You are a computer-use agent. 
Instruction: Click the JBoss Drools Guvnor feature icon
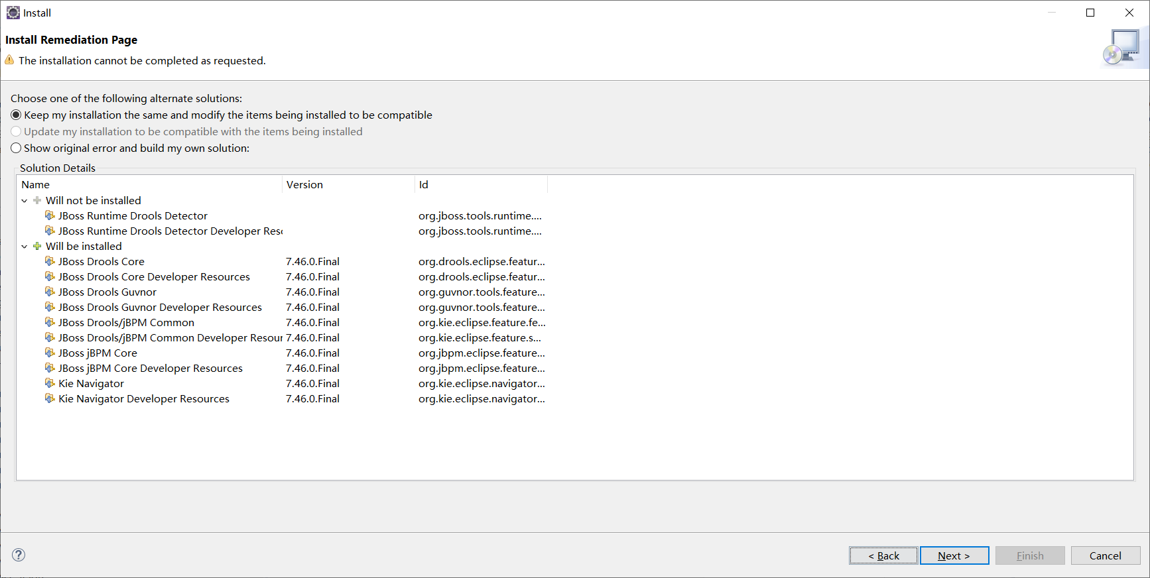click(x=50, y=292)
